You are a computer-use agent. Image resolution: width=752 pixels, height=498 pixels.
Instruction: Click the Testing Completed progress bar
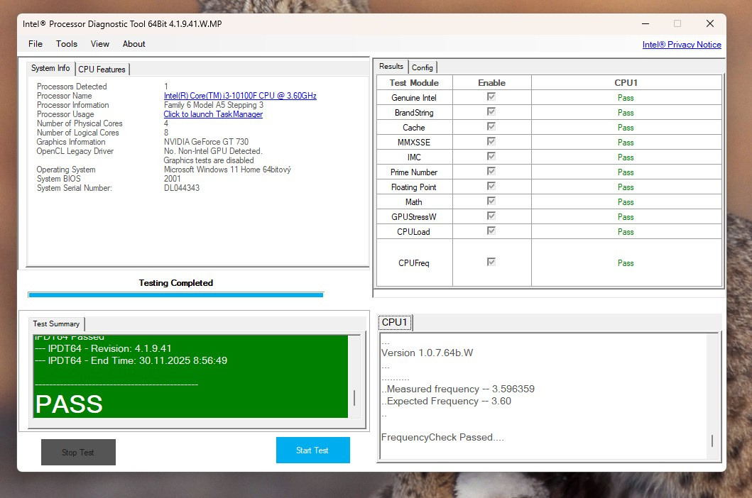tap(175, 294)
